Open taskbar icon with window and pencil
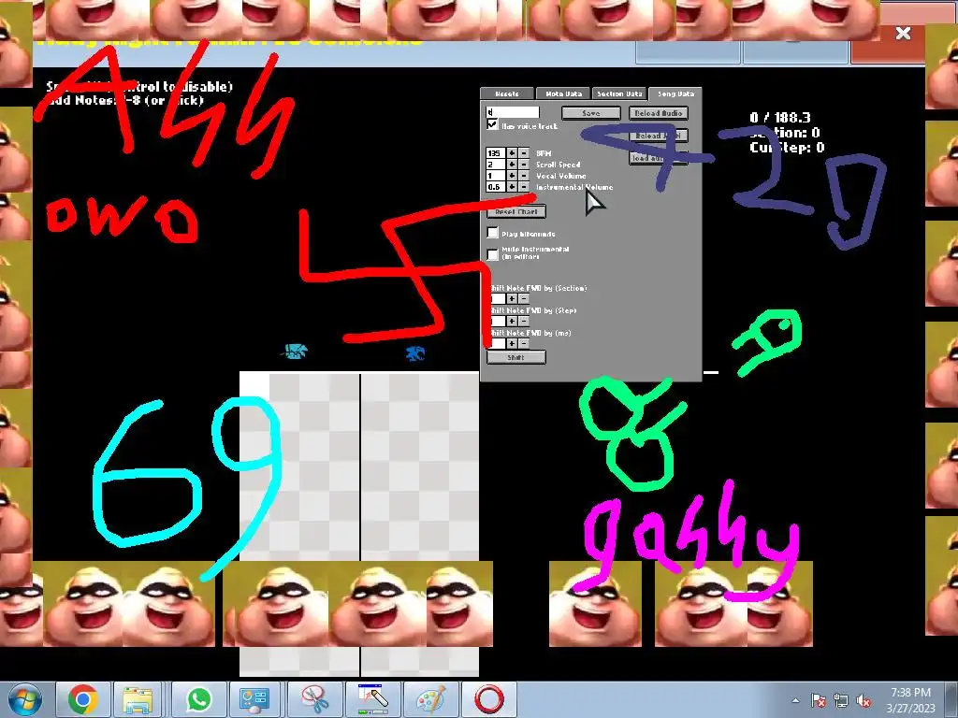This screenshot has height=718, width=958. click(x=373, y=699)
